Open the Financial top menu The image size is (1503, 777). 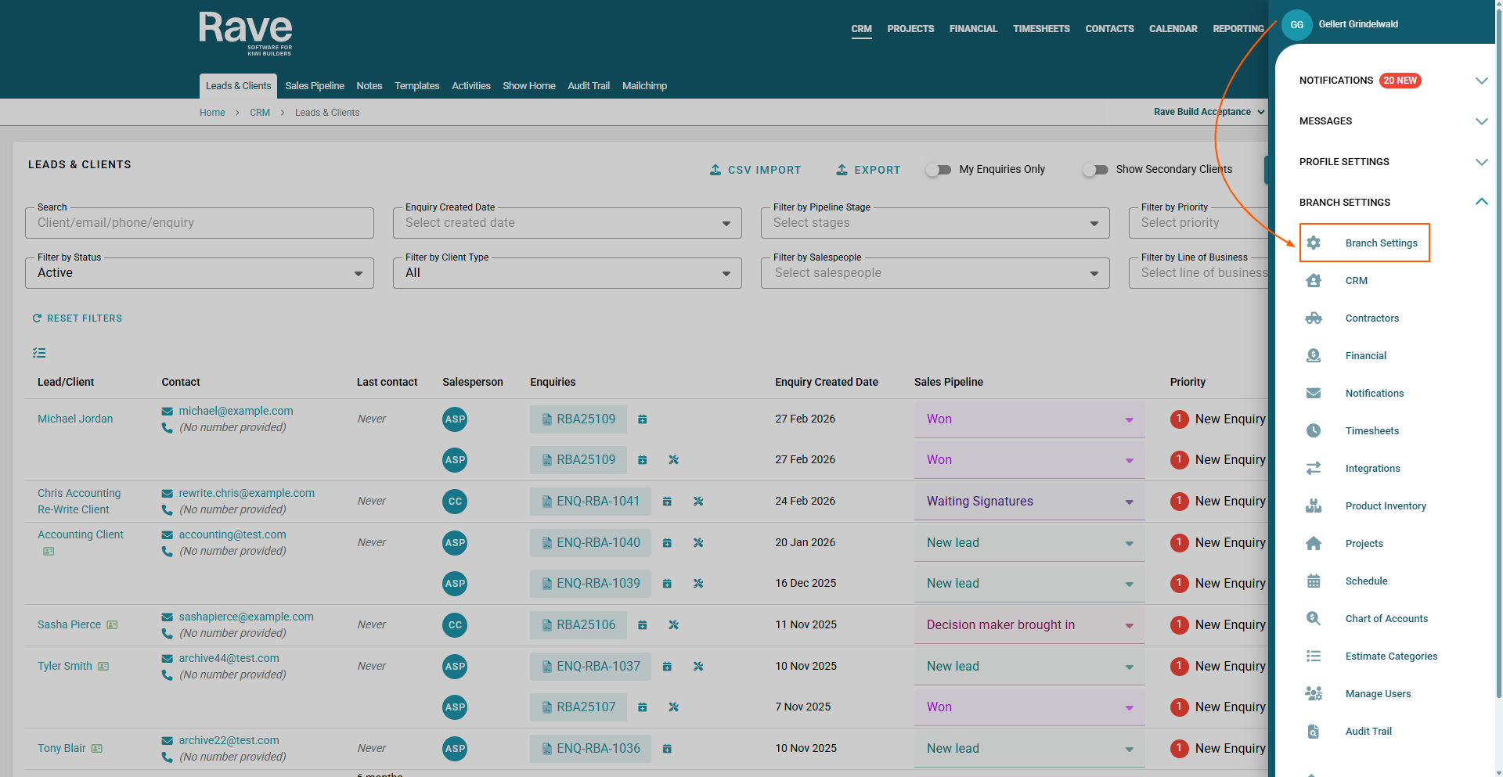click(x=973, y=29)
